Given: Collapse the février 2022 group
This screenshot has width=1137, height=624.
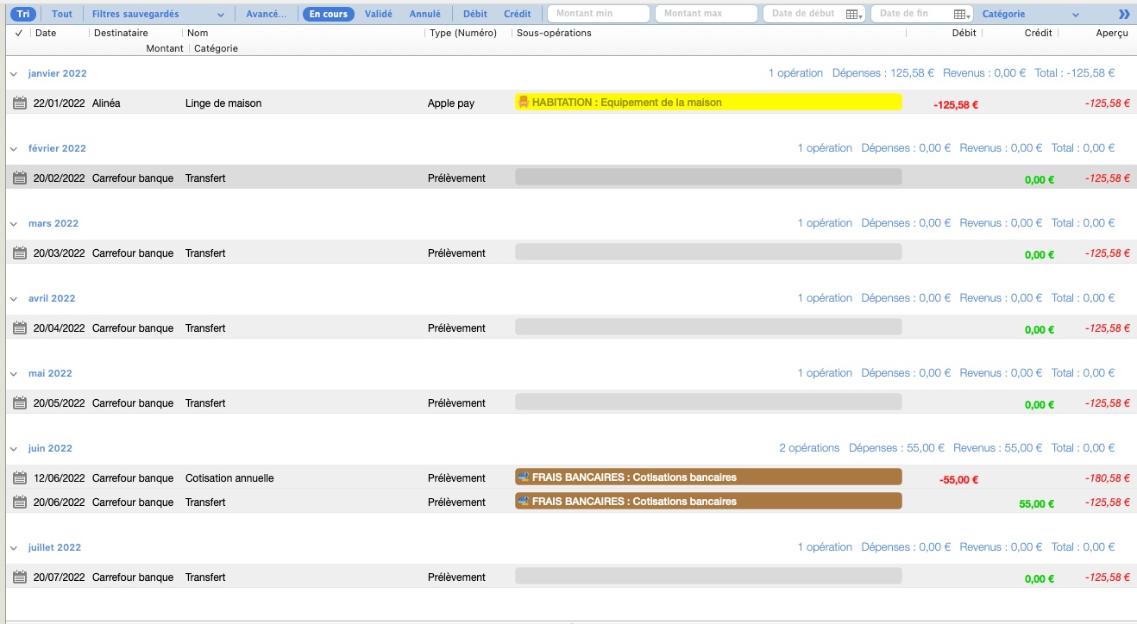Looking at the screenshot, I should [15, 149].
